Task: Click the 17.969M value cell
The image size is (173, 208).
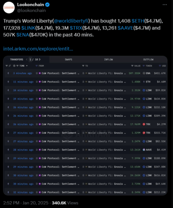Action: click(x=135, y=124)
